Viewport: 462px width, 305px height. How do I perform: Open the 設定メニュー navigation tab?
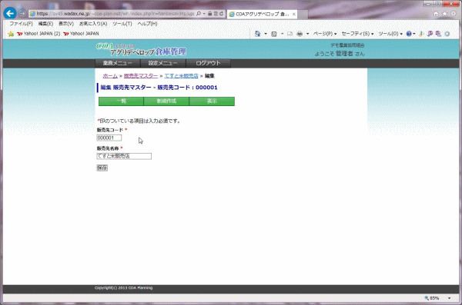(x=163, y=63)
